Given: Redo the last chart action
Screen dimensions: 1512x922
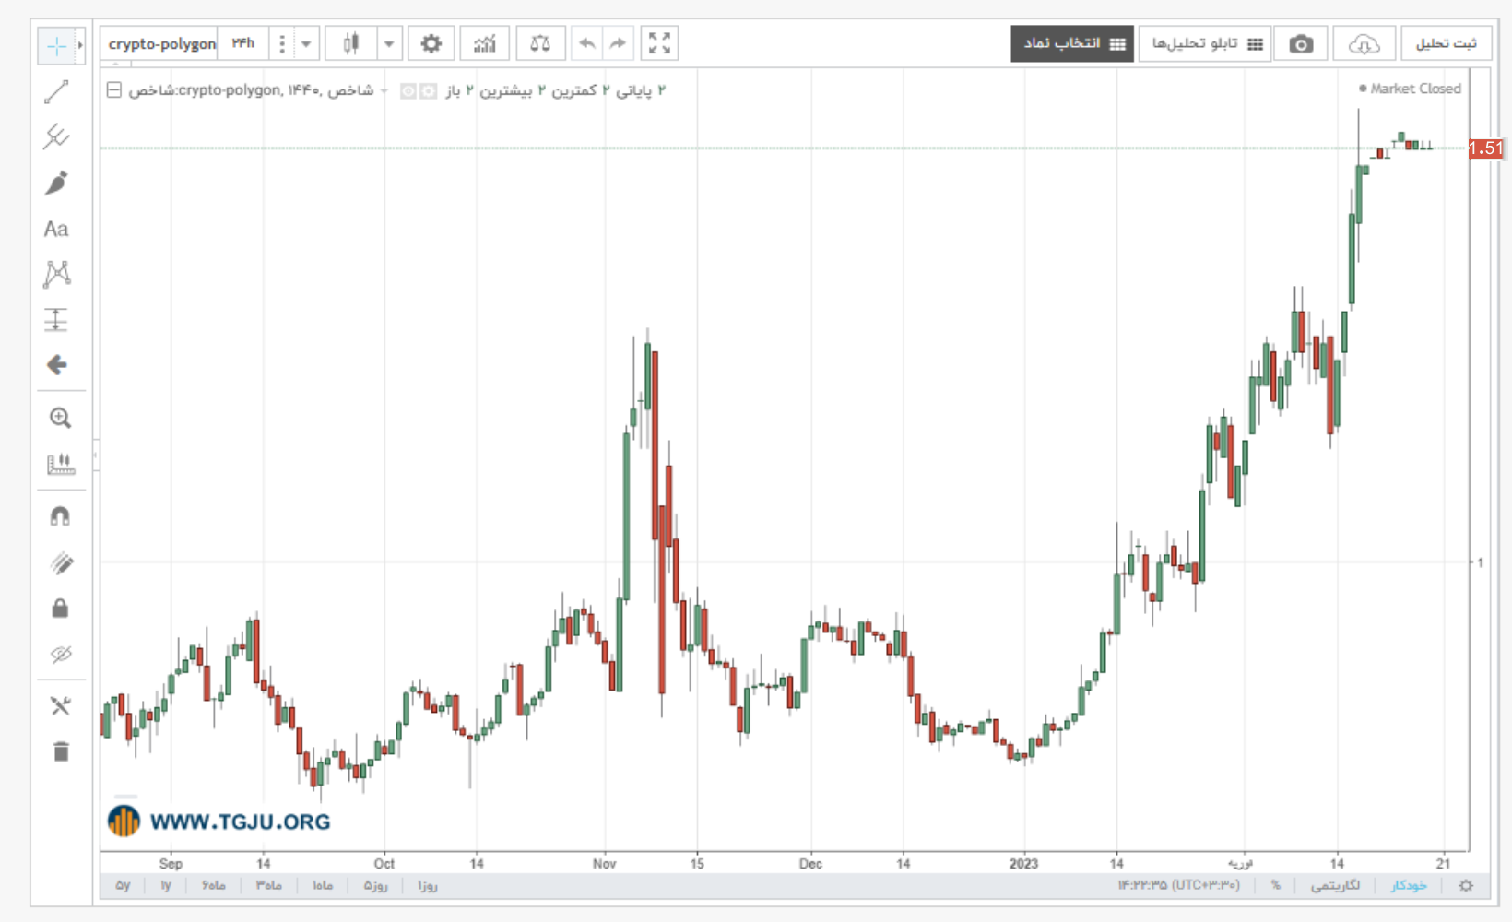Looking at the screenshot, I should 618,43.
